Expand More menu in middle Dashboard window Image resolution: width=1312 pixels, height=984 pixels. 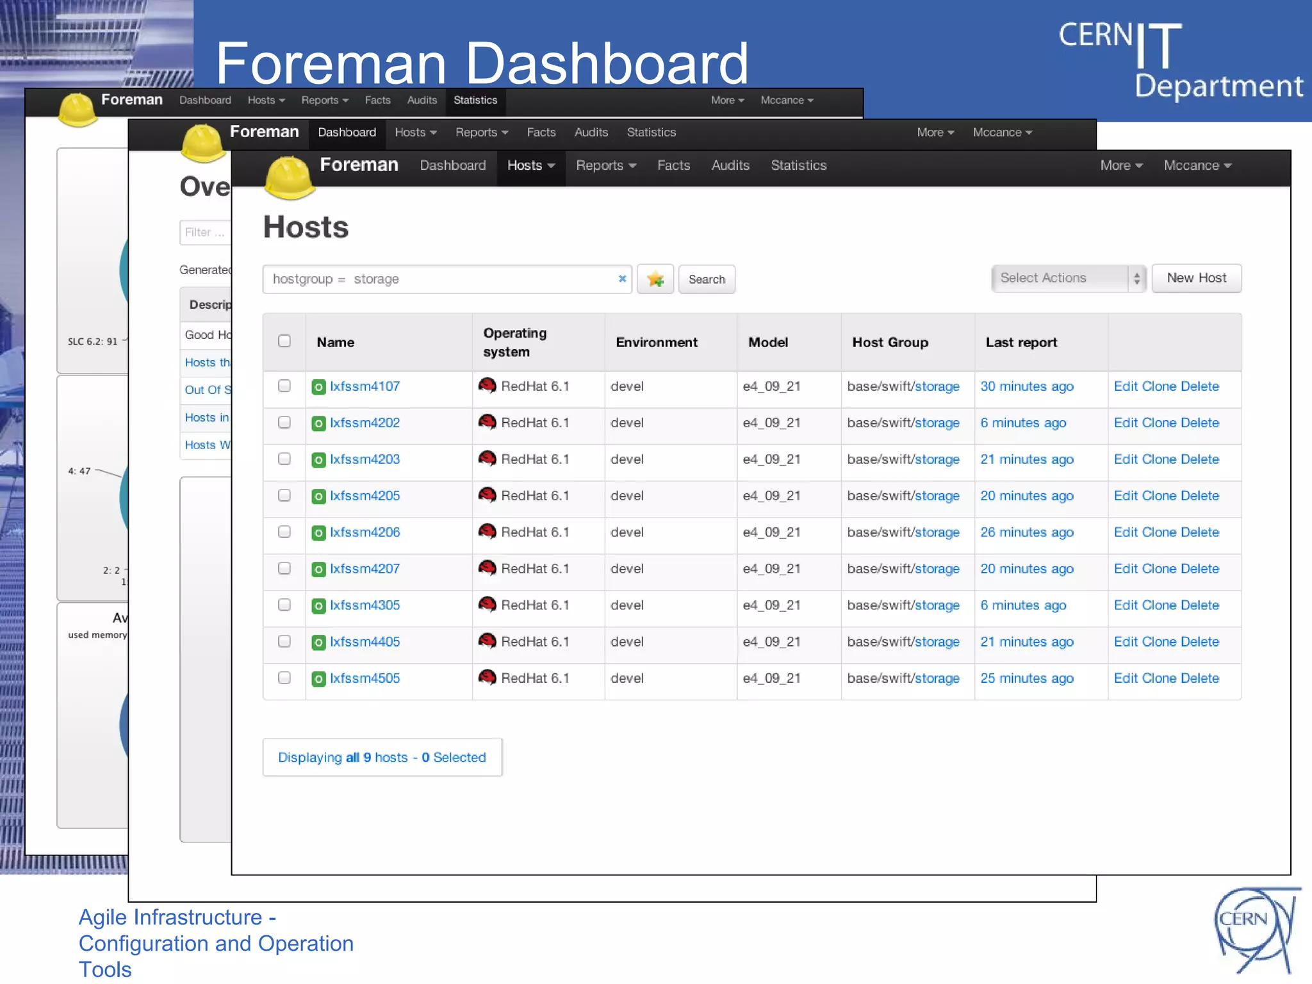935,133
